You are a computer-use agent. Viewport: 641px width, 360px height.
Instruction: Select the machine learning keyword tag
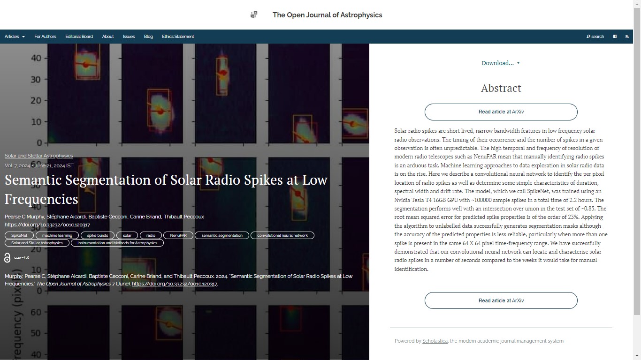pos(57,235)
